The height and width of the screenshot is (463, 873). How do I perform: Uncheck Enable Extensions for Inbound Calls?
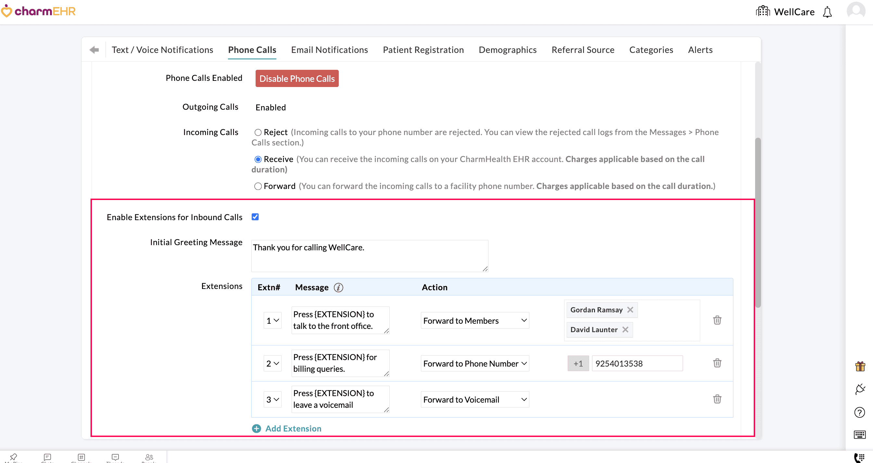pos(255,217)
